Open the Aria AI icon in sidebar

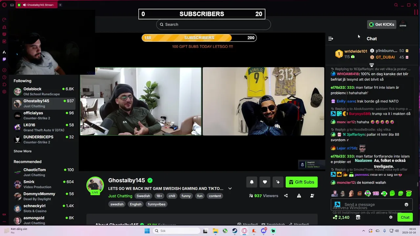(x=4, y=52)
